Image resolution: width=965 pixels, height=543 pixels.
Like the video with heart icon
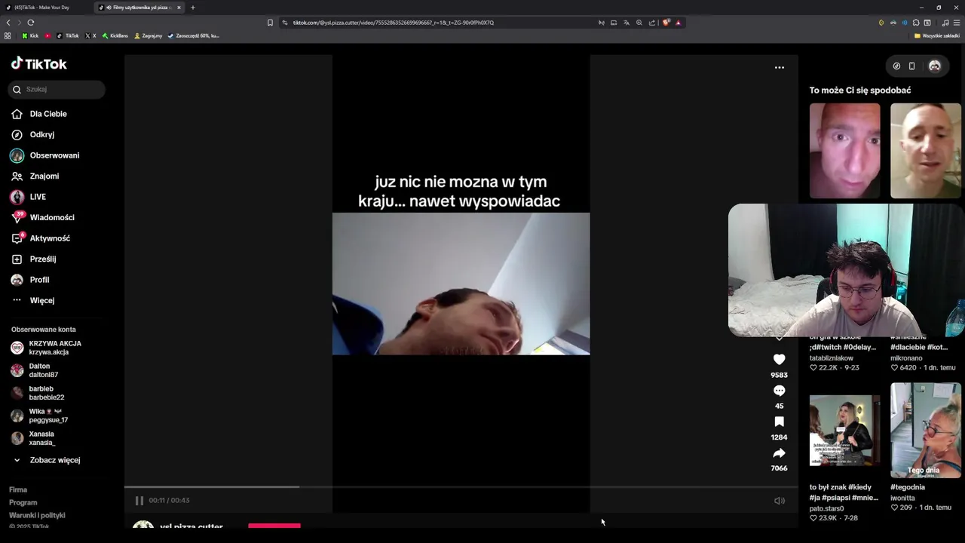(x=779, y=360)
